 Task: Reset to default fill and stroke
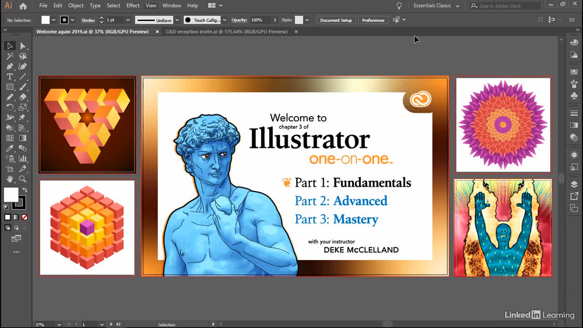point(6,207)
